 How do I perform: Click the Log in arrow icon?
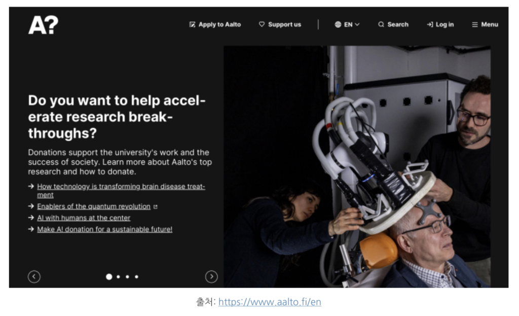pos(430,24)
